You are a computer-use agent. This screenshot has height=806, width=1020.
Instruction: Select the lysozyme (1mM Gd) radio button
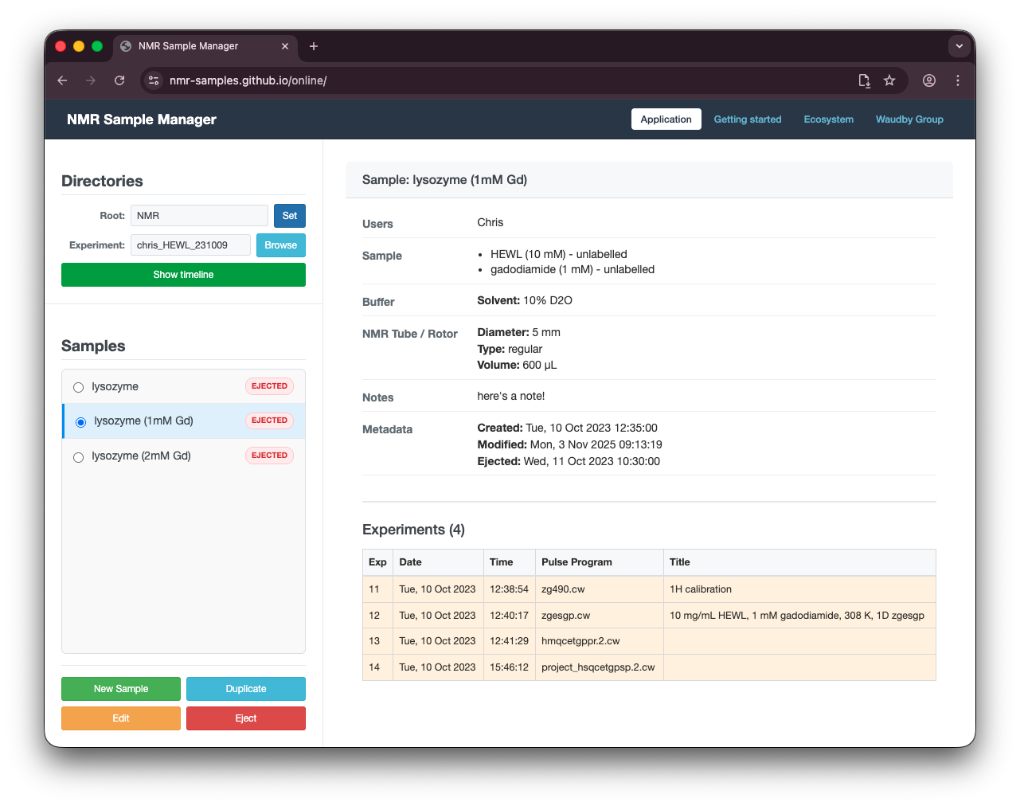coord(80,422)
